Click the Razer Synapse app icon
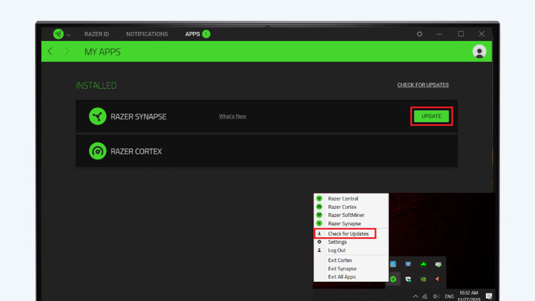The image size is (535, 301). (x=97, y=116)
